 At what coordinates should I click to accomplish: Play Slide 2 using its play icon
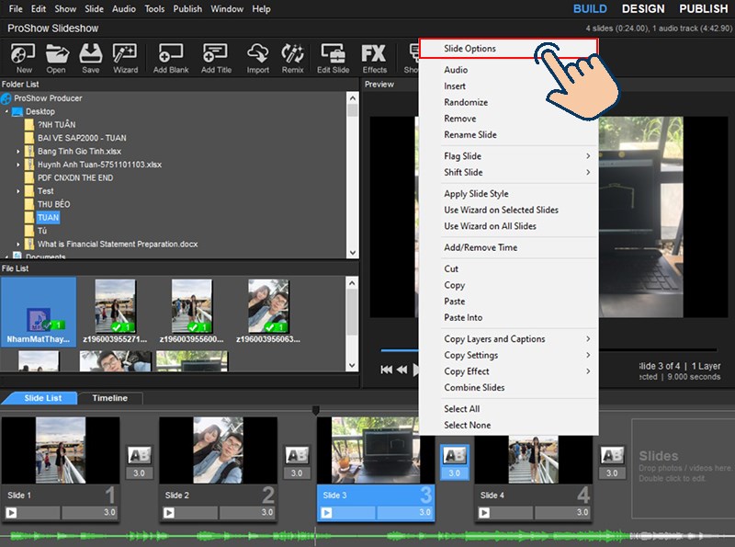coord(169,513)
